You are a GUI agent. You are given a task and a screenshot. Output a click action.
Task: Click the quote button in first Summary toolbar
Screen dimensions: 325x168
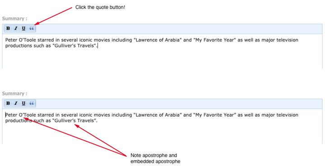coord(32,28)
